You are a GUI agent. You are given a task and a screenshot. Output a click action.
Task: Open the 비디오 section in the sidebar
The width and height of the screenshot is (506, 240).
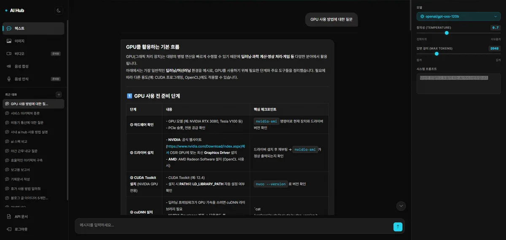33,54
